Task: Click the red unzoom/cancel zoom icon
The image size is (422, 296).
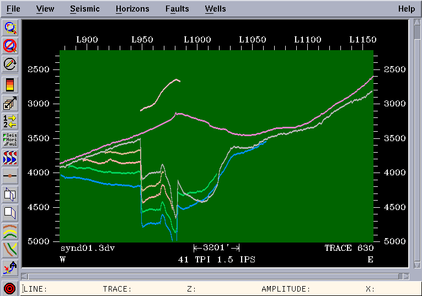Action: [10, 46]
